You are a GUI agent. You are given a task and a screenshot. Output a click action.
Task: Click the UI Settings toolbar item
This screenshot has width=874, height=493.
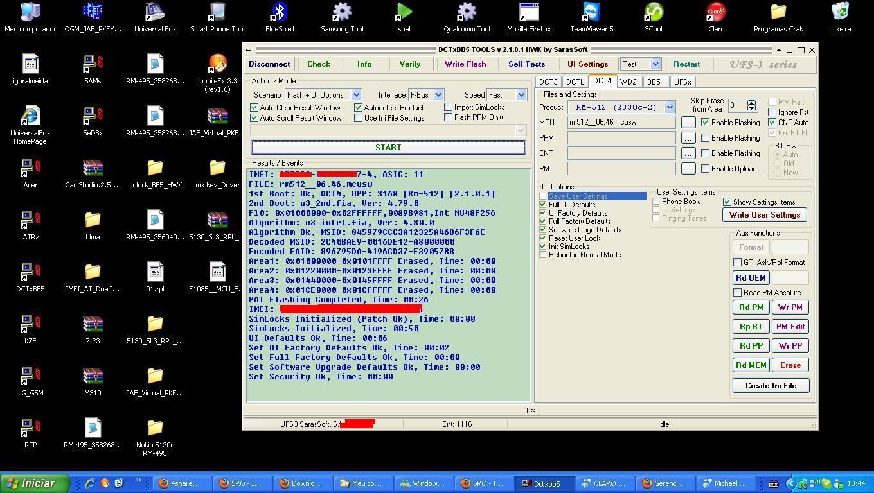point(587,64)
